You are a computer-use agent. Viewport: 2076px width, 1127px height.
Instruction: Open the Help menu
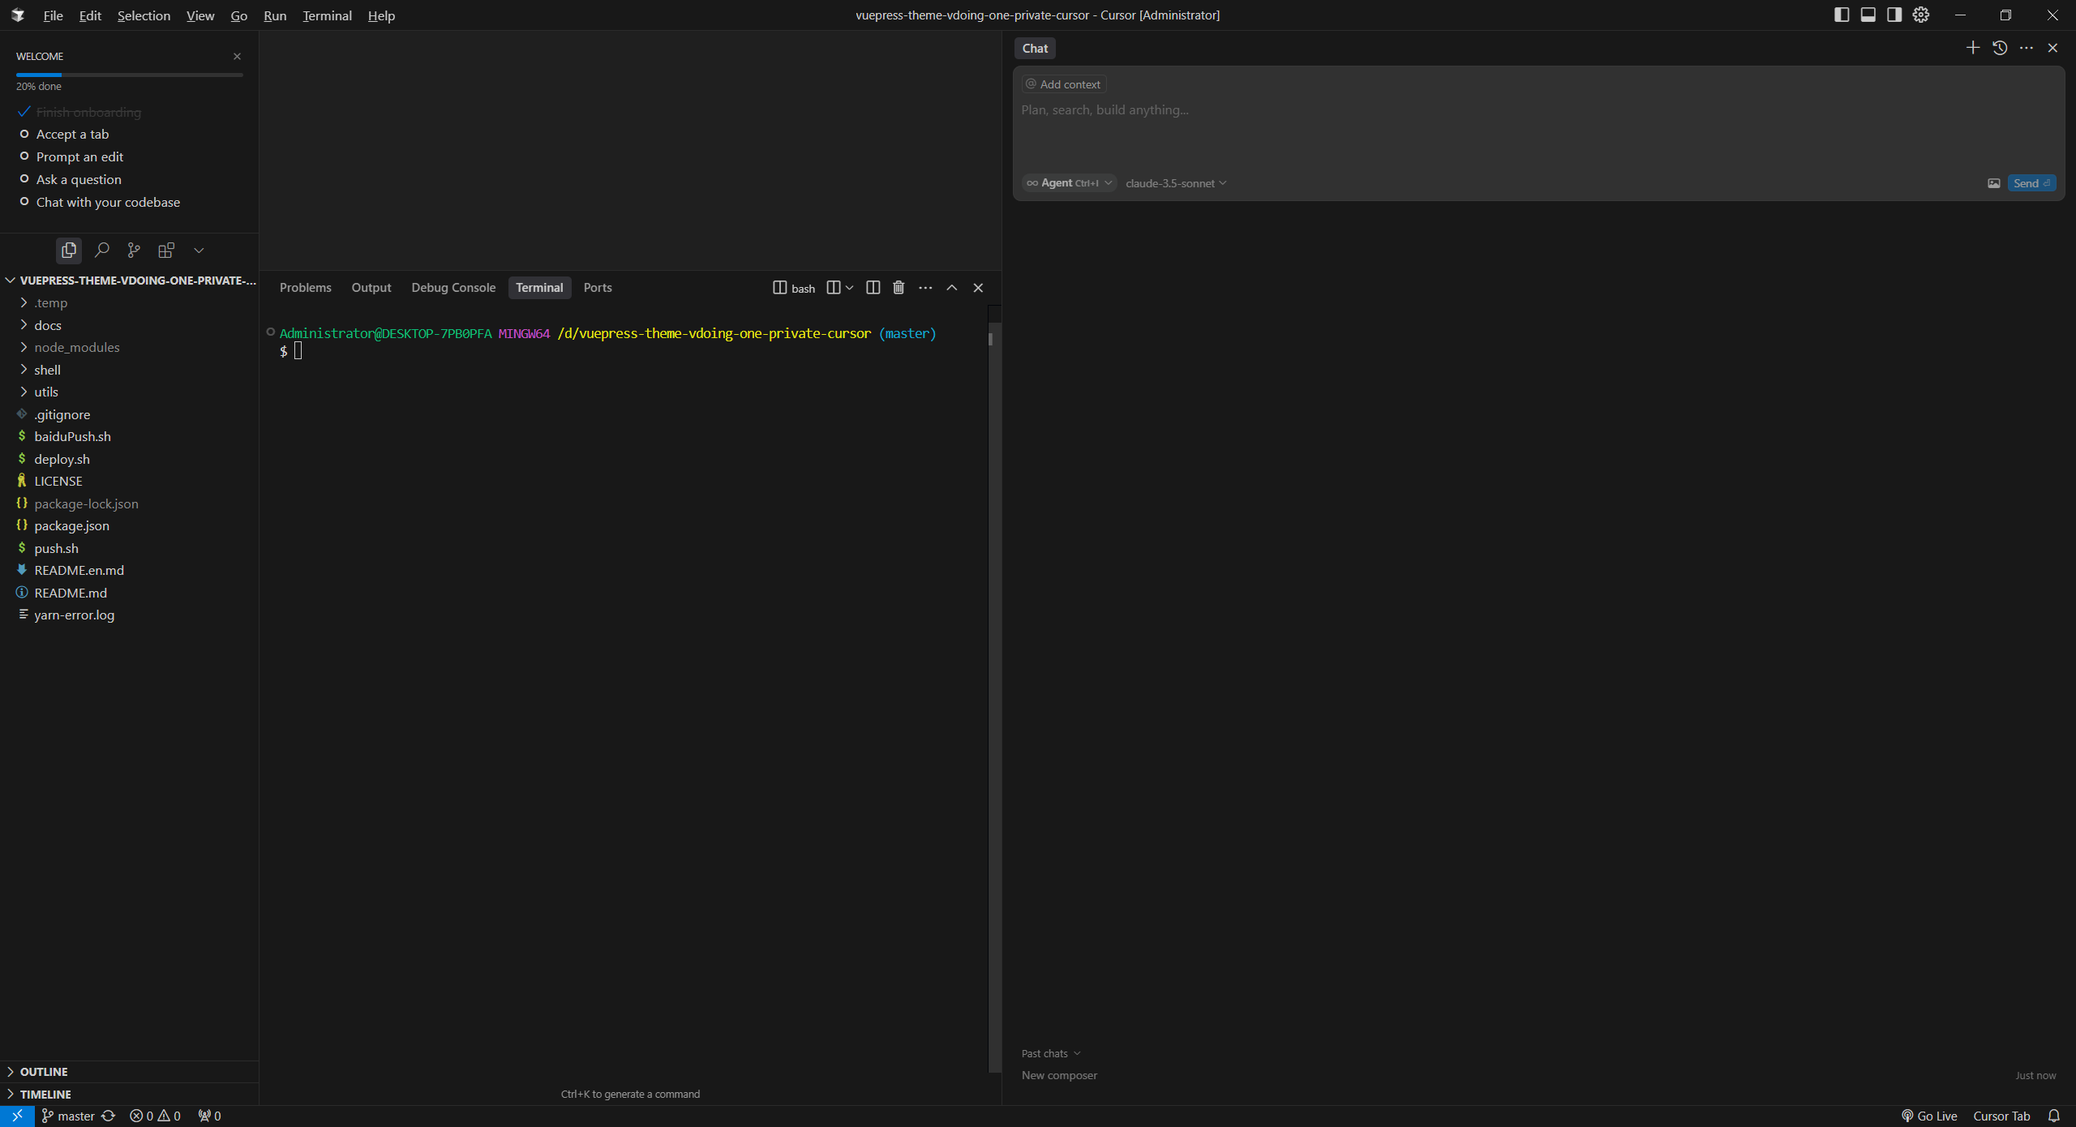click(381, 15)
